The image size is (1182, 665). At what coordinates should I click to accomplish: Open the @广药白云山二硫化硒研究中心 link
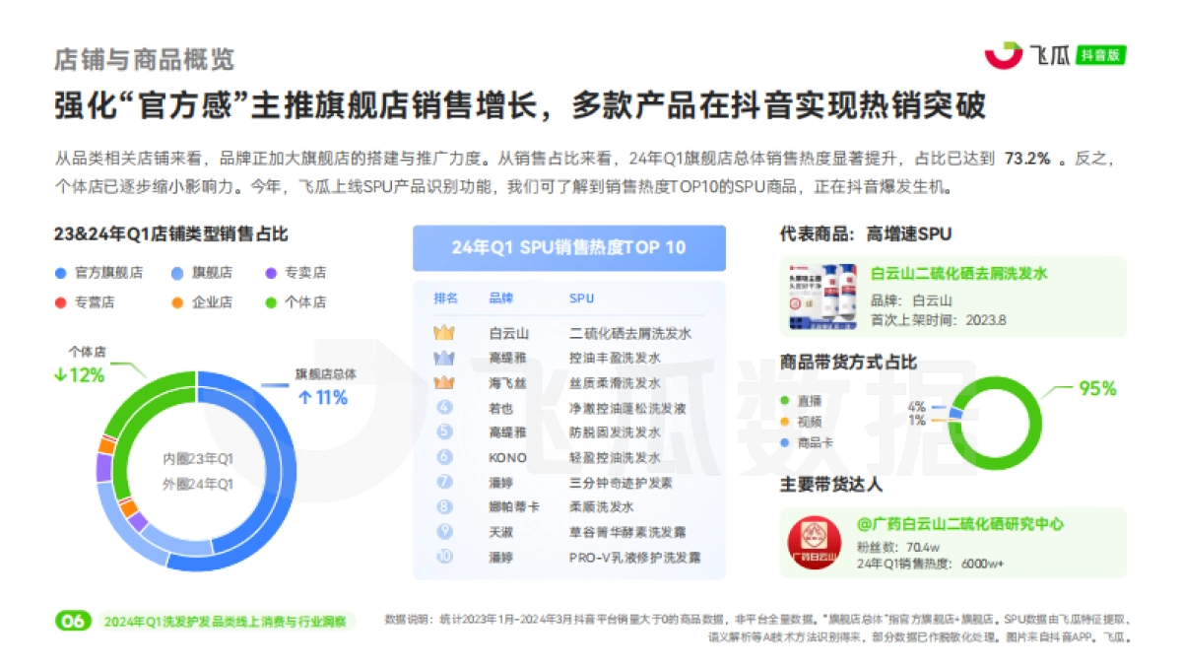(960, 525)
